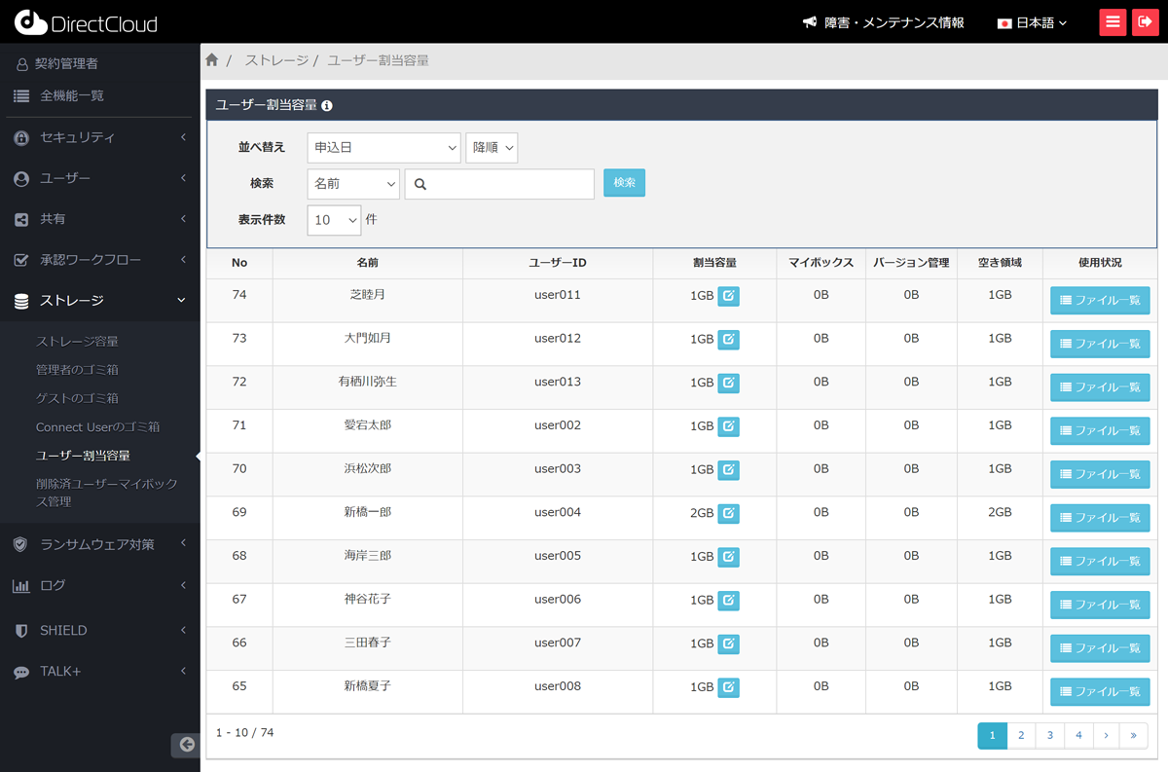This screenshot has height=772, width=1168.
Task: Select ユーザー割当容量 in sidebar
Action: click(83, 456)
